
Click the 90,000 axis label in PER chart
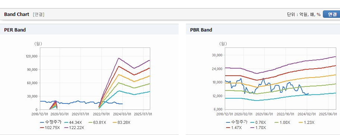tap(33, 70)
